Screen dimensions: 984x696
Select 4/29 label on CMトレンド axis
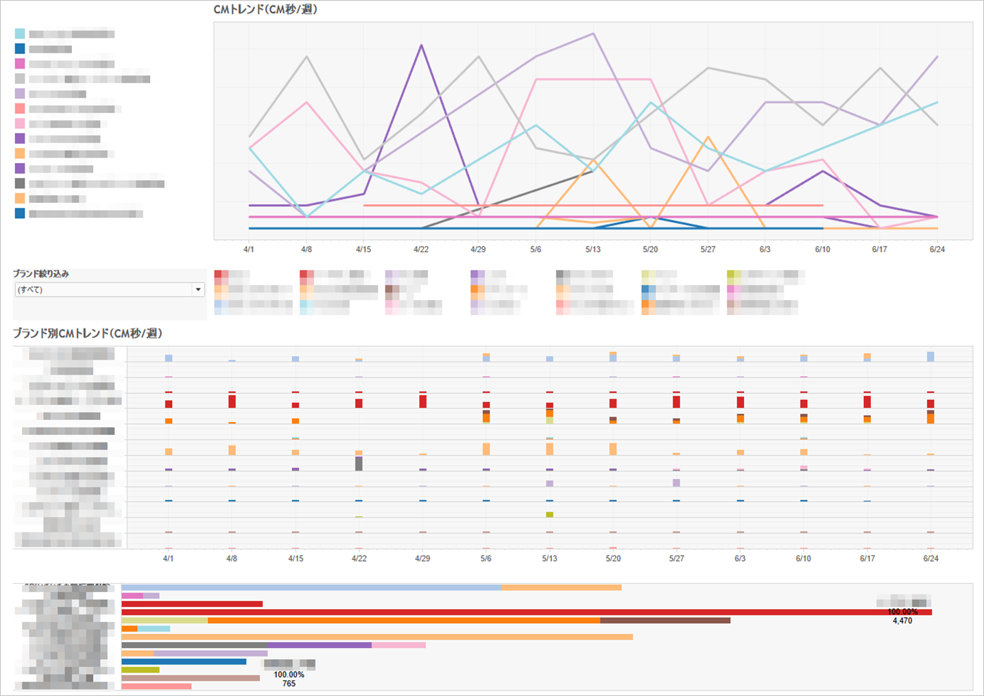[x=478, y=249]
